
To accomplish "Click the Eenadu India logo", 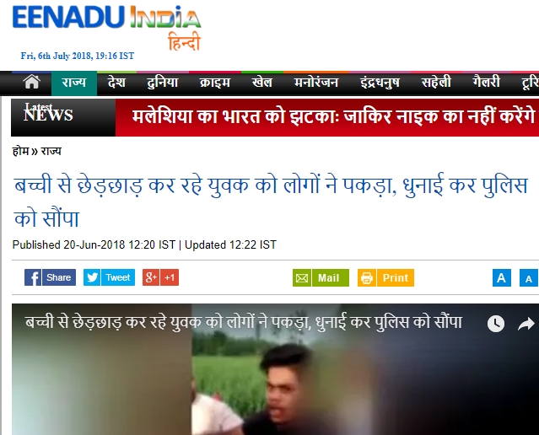I will click(x=106, y=28).
